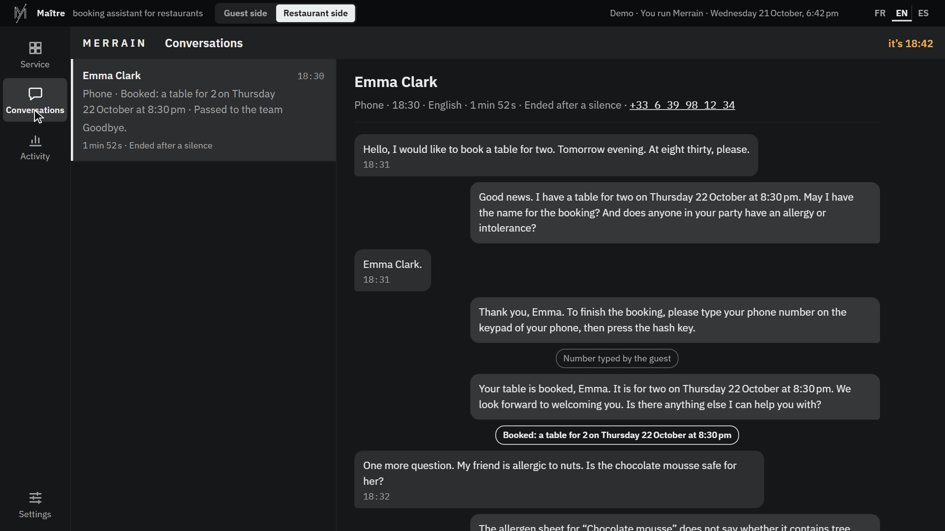Click the Emma Clark detail header name
The image size is (945, 531).
pos(396,82)
